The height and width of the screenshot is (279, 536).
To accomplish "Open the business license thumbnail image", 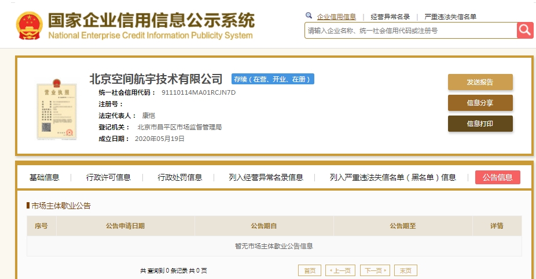I will 57,109.
